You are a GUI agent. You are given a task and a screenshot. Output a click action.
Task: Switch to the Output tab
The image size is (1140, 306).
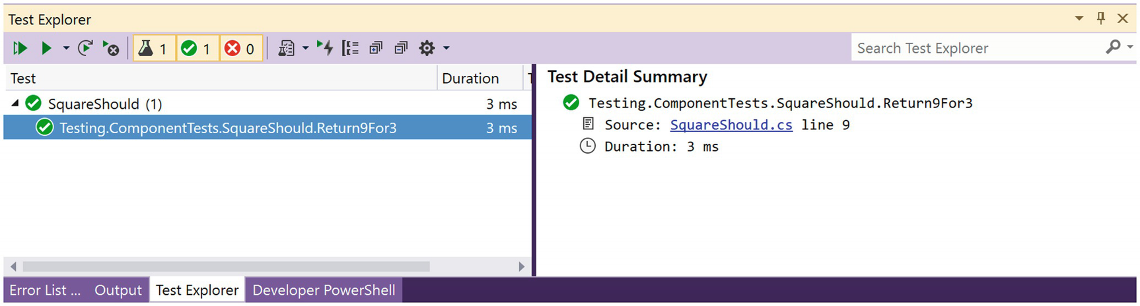(118, 290)
